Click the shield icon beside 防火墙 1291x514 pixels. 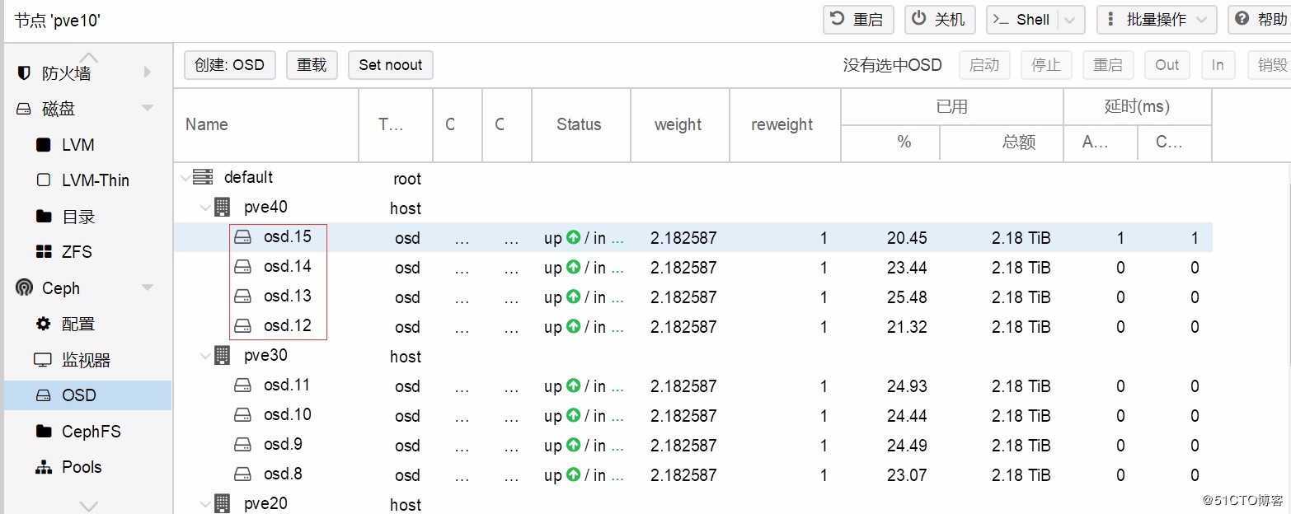coord(24,72)
